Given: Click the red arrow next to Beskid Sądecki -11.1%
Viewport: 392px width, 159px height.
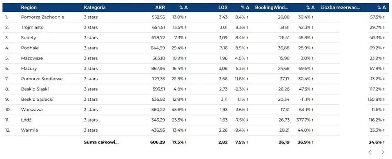Looking at the screenshot, I should (312, 99).
